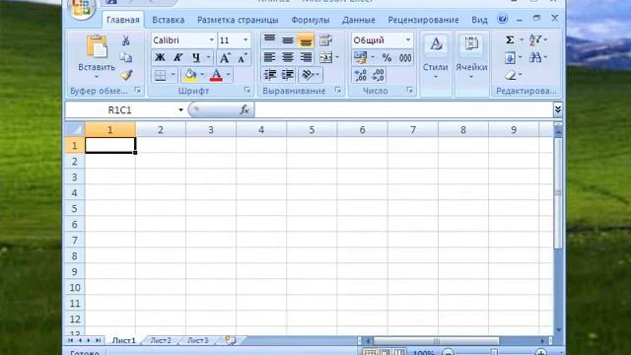Switch to the Вставка tab
Image resolution: width=631 pixels, height=355 pixels.
pyautogui.click(x=169, y=20)
